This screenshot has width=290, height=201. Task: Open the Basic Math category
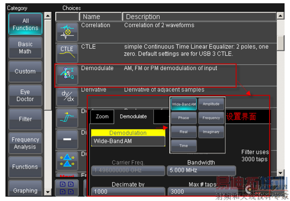(25, 48)
